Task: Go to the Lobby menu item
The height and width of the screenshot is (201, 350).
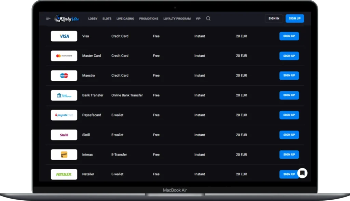Action: 93,18
